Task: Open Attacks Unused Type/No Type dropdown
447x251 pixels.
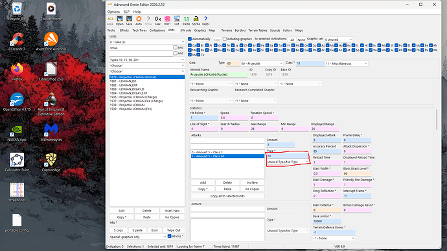Action: pyautogui.click(x=288, y=162)
